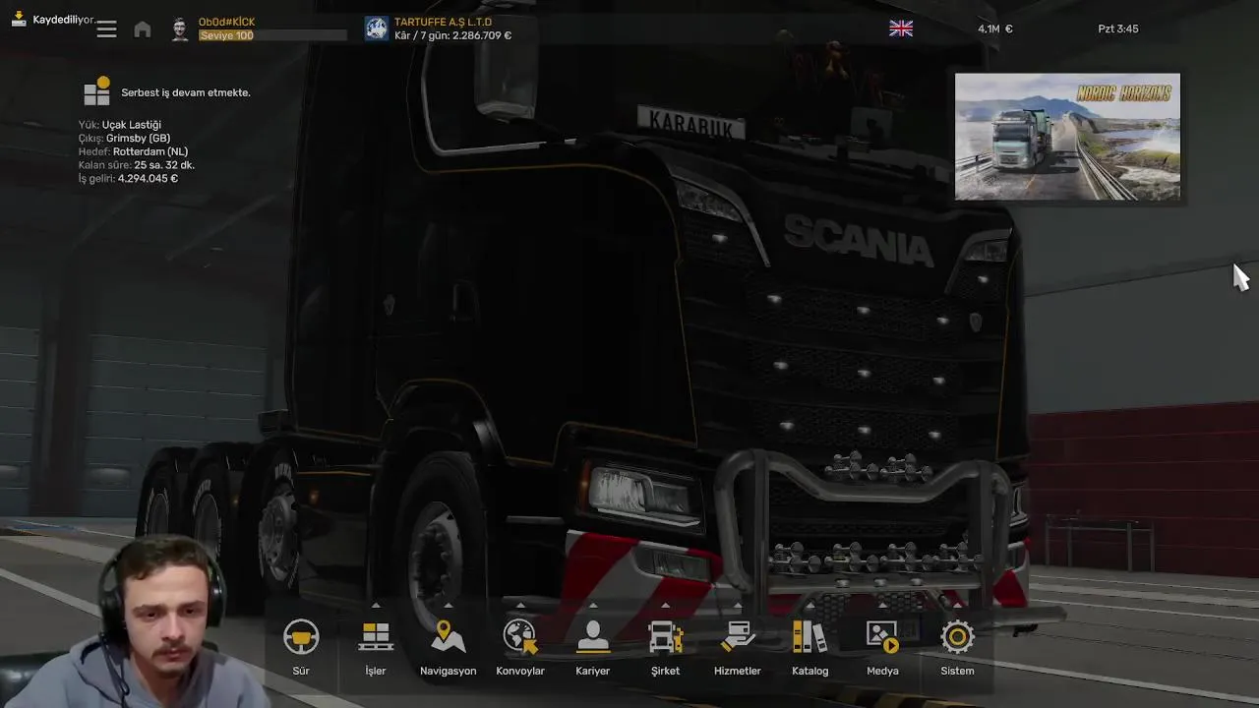Click the Kâr / 7 gün profit text
This screenshot has height=708, width=1259.
point(452,35)
